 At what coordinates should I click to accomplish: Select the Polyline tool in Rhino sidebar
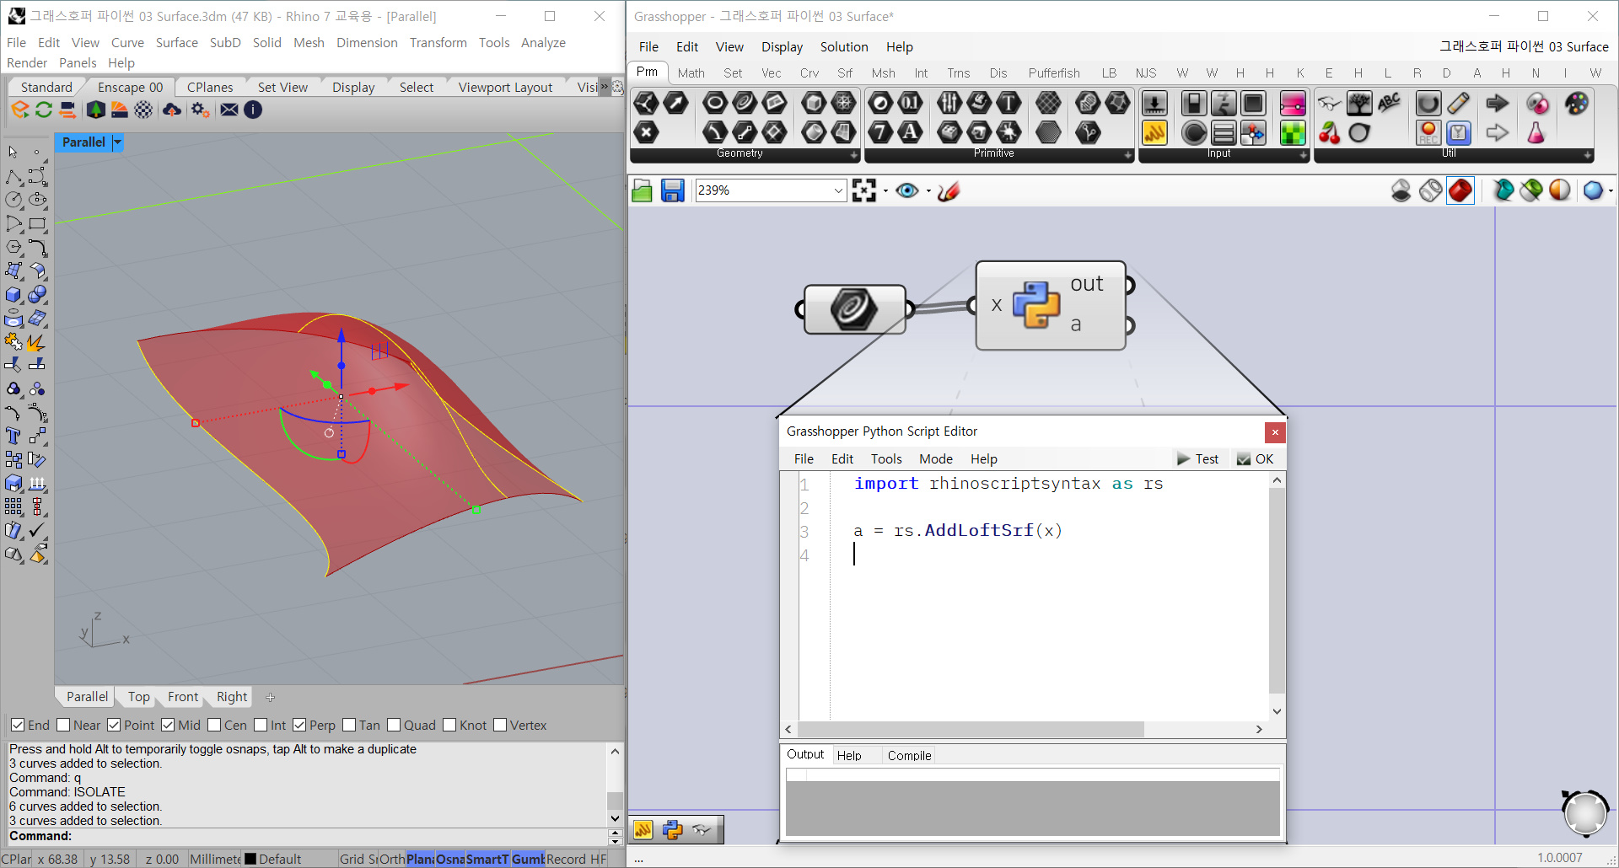coord(13,177)
